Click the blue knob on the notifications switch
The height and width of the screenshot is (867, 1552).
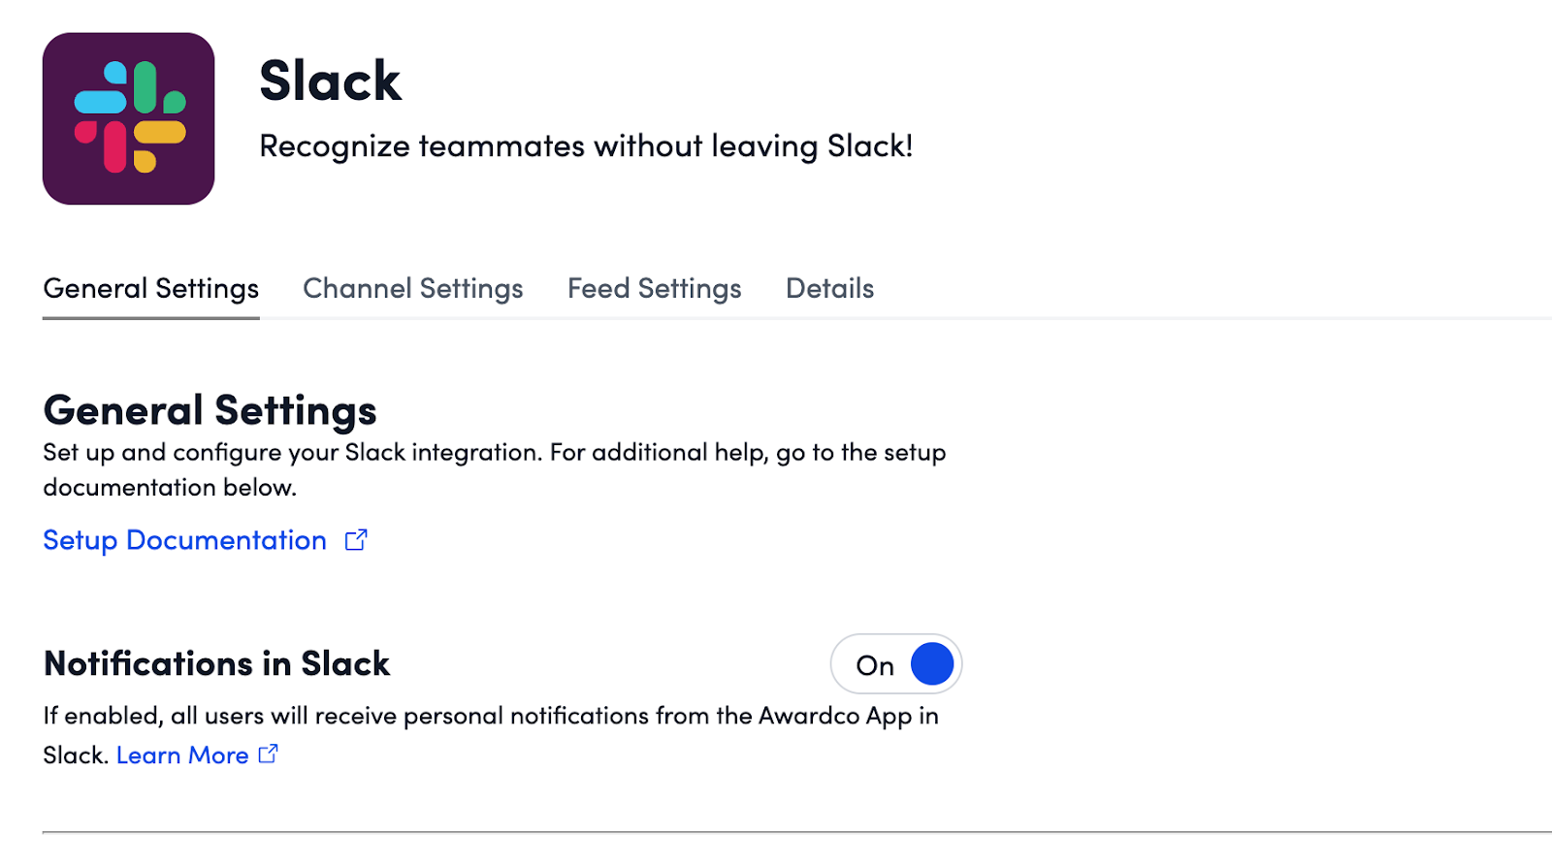coord(931,664)
